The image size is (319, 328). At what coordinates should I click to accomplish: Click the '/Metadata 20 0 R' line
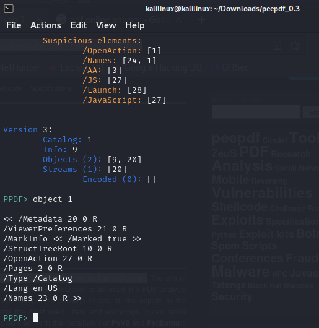(50, 219)
